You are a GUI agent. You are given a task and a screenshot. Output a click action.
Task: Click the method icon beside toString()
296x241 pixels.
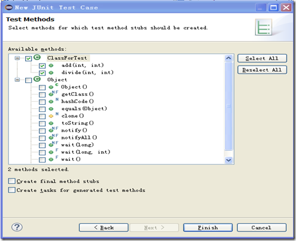point(51,123)
